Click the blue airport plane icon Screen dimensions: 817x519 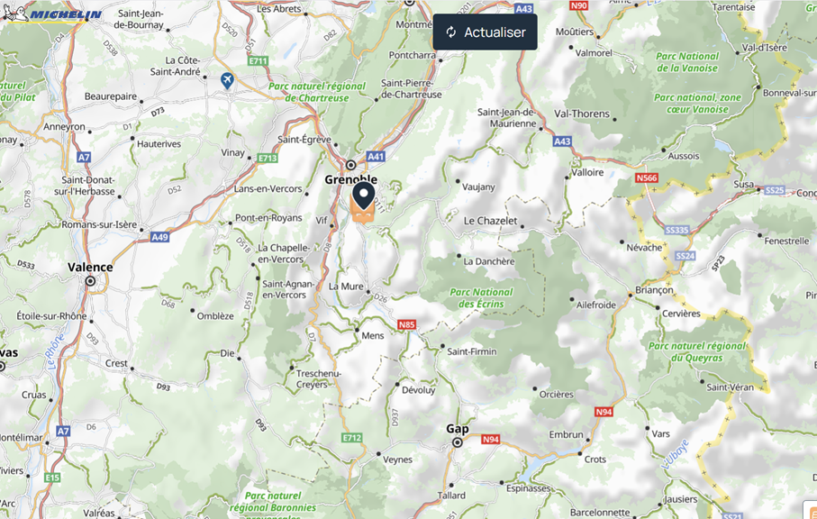pyautogui.click(x=227, y=80)
